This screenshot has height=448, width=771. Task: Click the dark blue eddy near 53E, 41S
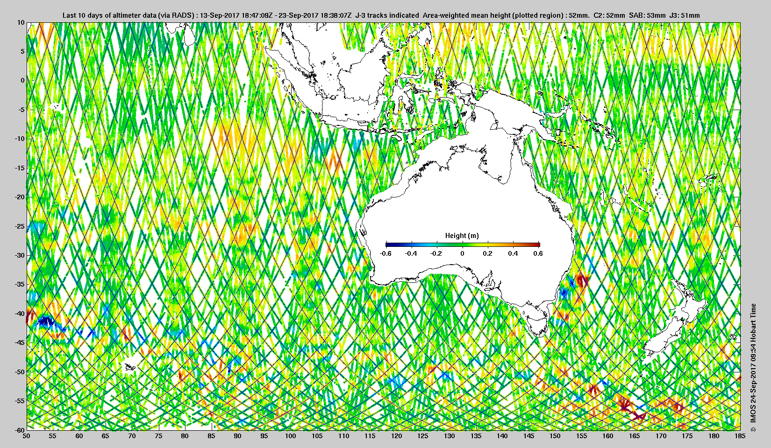point(46,322)
